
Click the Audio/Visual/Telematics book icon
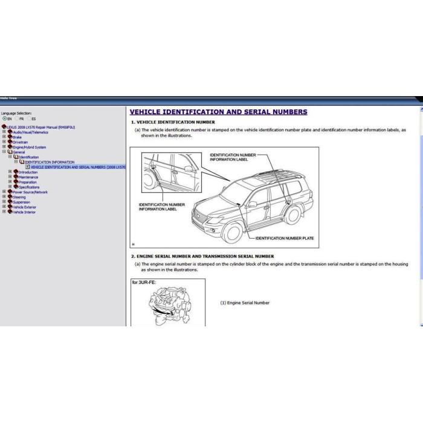click(x=10, y=132)
